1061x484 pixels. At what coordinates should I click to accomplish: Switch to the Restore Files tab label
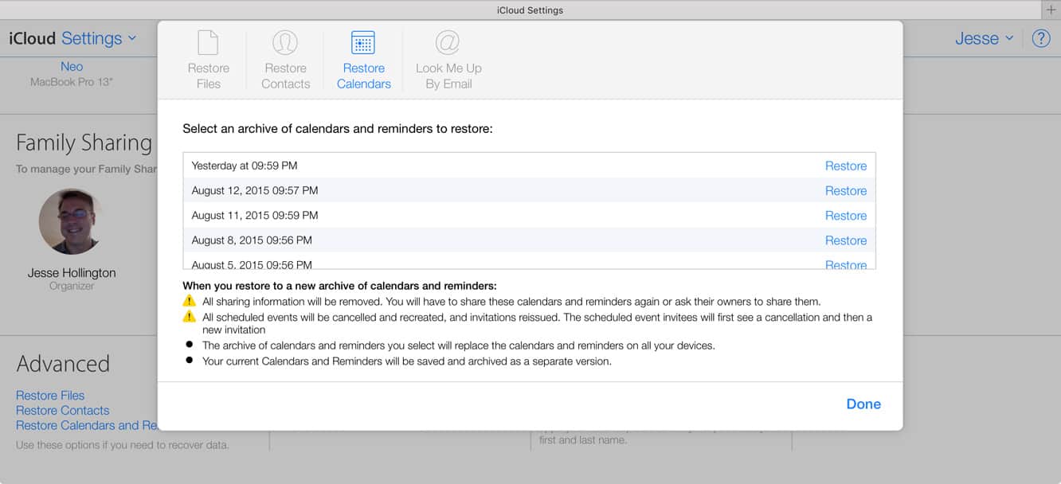208,76
